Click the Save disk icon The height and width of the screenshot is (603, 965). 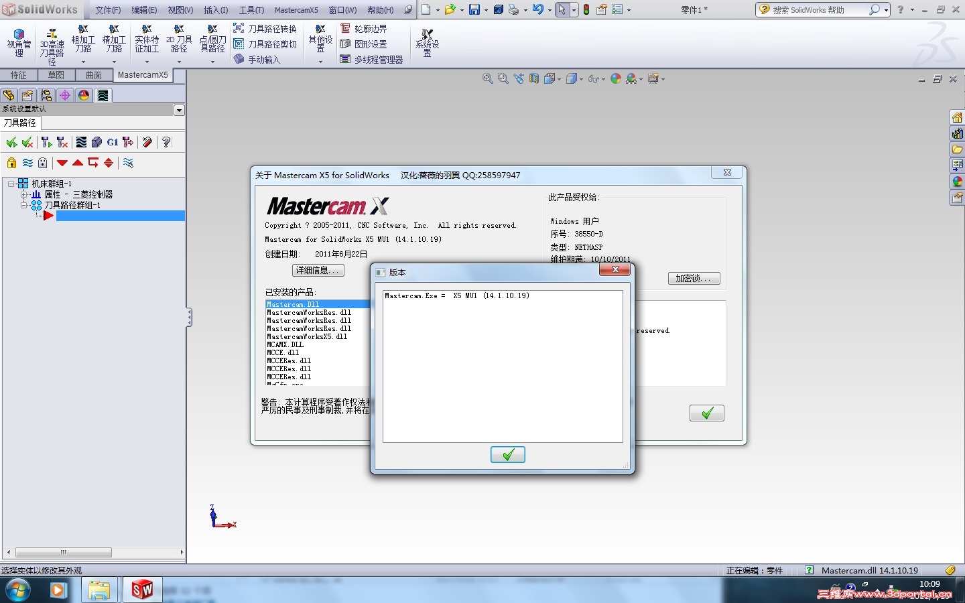(474, 9)
